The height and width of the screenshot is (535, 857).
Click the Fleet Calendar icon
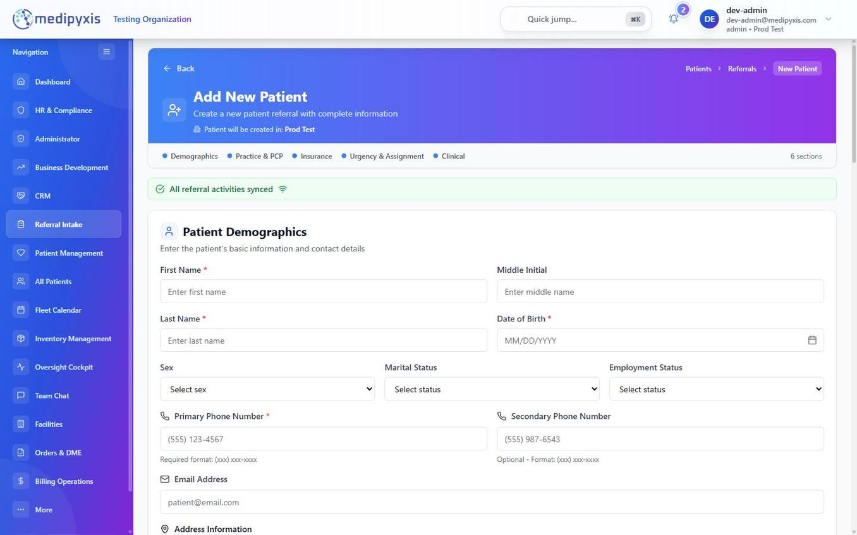21,310
